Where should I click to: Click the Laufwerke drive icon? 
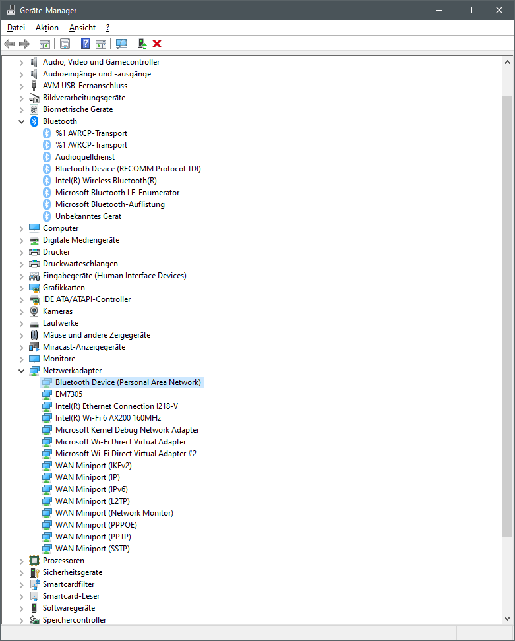[x=34, y=324]
